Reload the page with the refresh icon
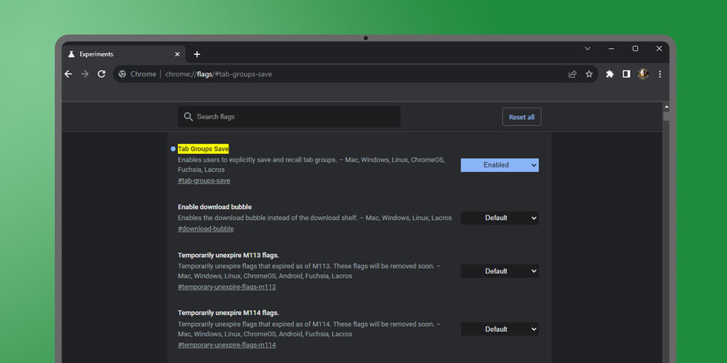The image size is (727, 363). click(x=102, y=74)
